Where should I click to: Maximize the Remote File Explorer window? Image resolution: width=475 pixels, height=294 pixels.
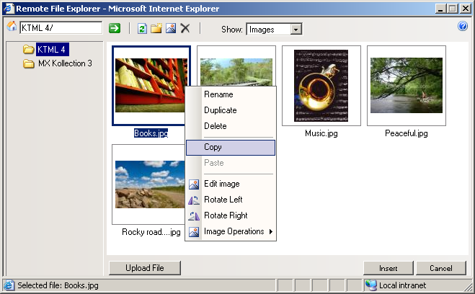(x=452, y=9)
